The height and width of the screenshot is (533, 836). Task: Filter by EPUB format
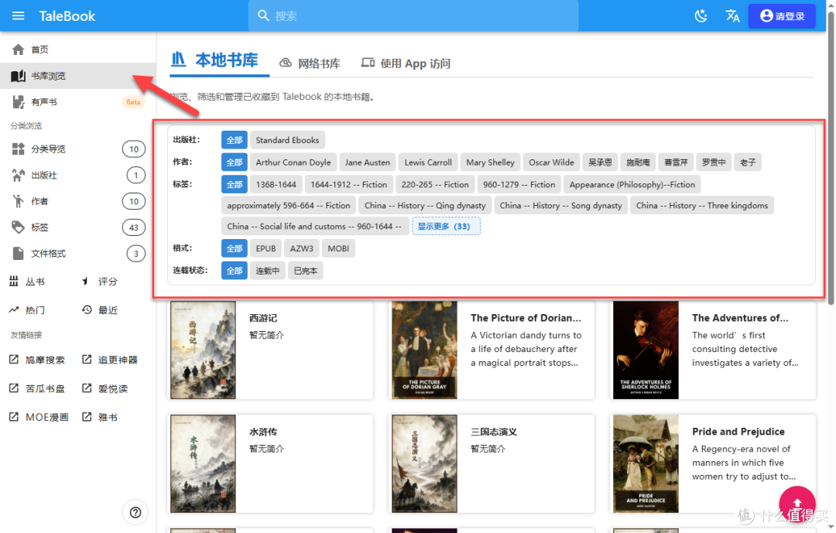(266, 248)
